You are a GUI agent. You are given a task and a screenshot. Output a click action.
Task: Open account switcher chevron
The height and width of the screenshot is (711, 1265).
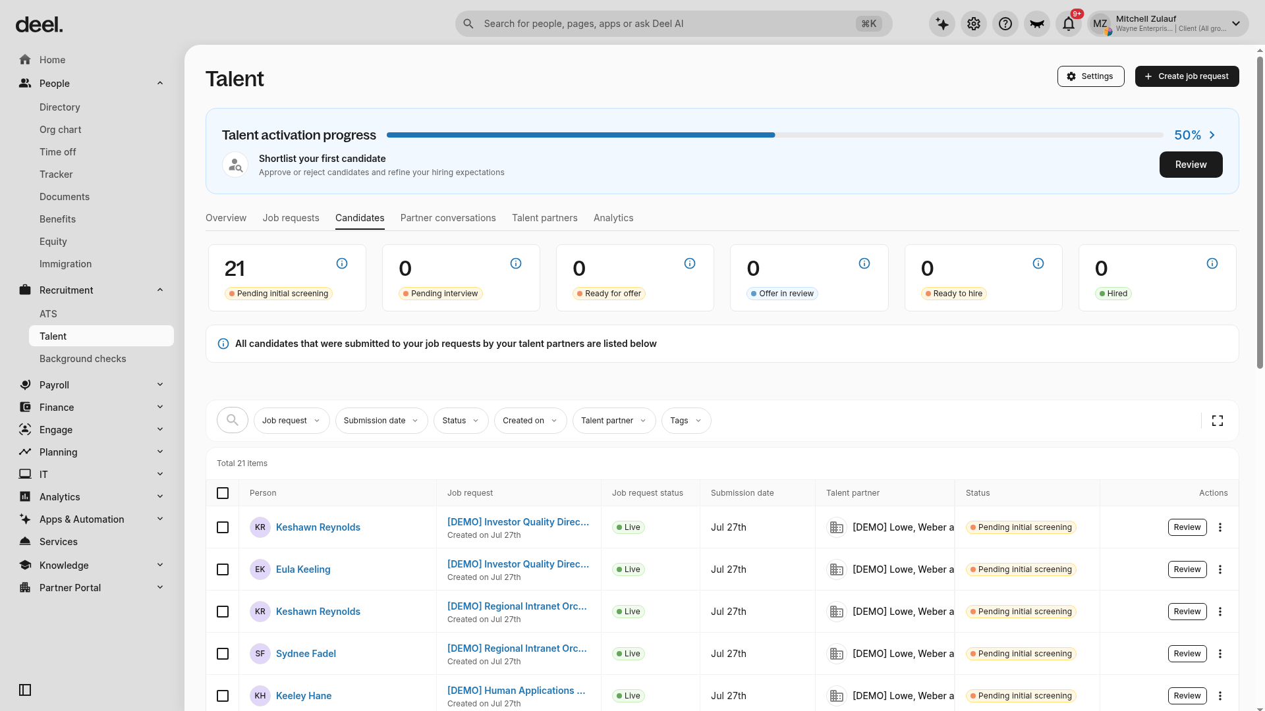click(x=1236, y=24)
